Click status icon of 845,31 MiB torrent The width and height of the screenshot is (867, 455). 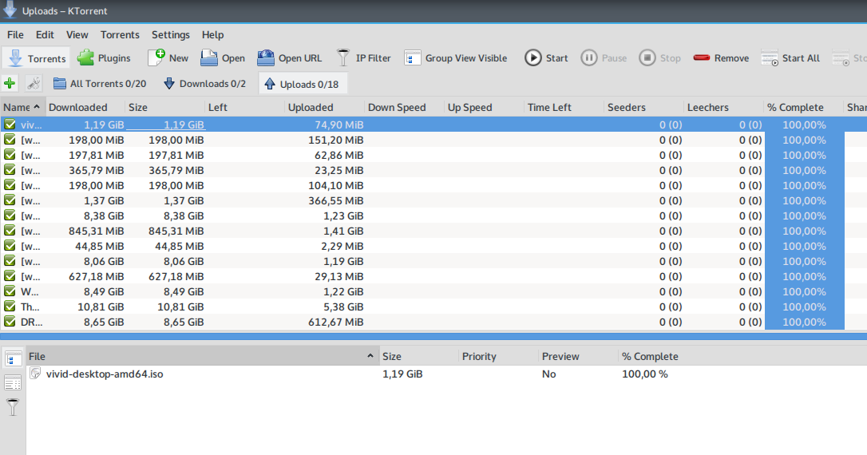tap(10, 231)
